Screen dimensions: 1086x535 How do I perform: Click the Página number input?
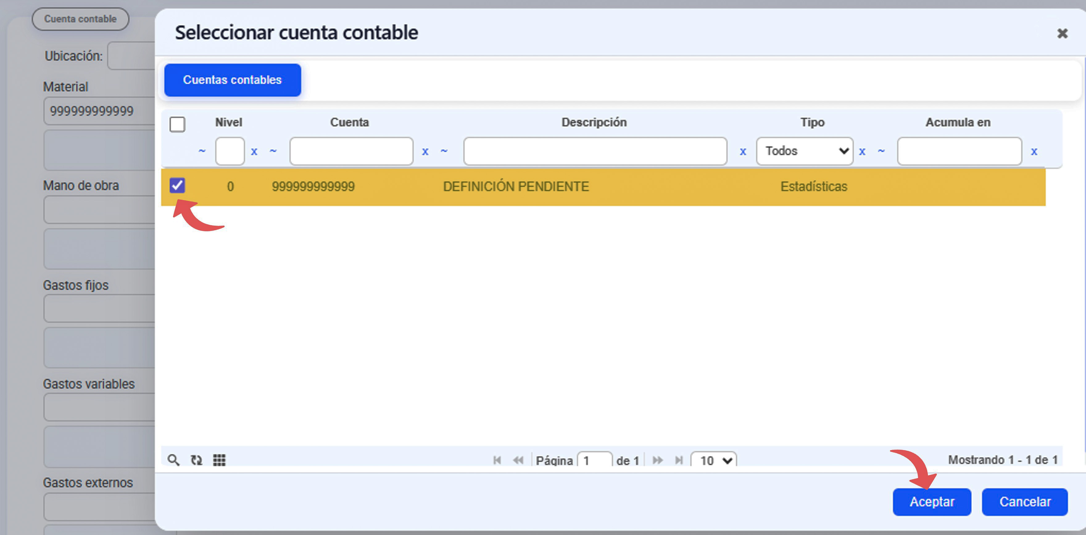pos(595,459)
